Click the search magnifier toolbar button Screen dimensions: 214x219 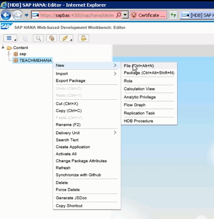pos(38,38)
